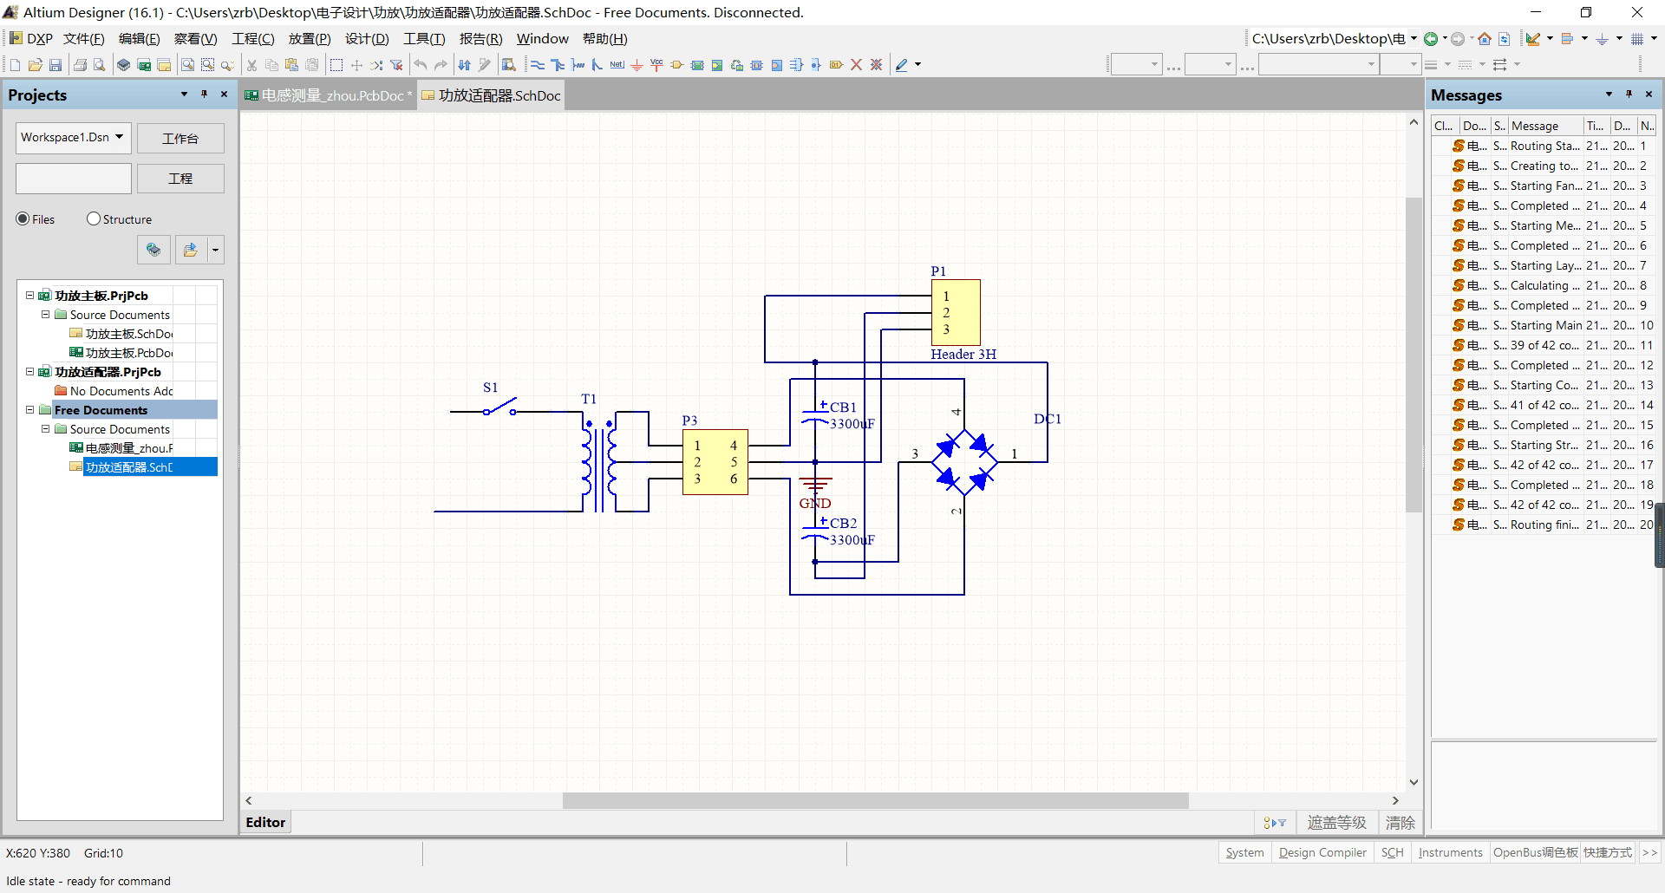Viewport: 1665px width, 893px height.
Task: Select the Place Sheet Symbol tool
Action: (697, 65)
